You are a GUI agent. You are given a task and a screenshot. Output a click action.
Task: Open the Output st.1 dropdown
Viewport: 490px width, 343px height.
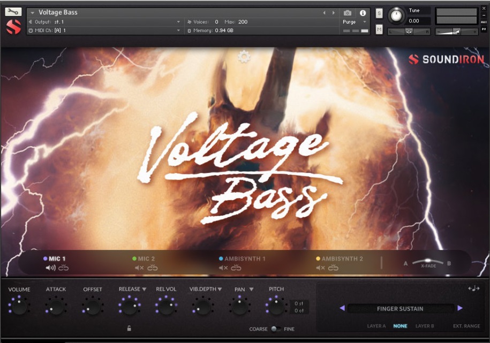click(x=178, y=22)
